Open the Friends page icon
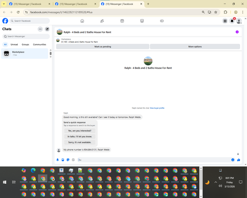The height and width of the screenshot is (198, 247). pos(102,21)
